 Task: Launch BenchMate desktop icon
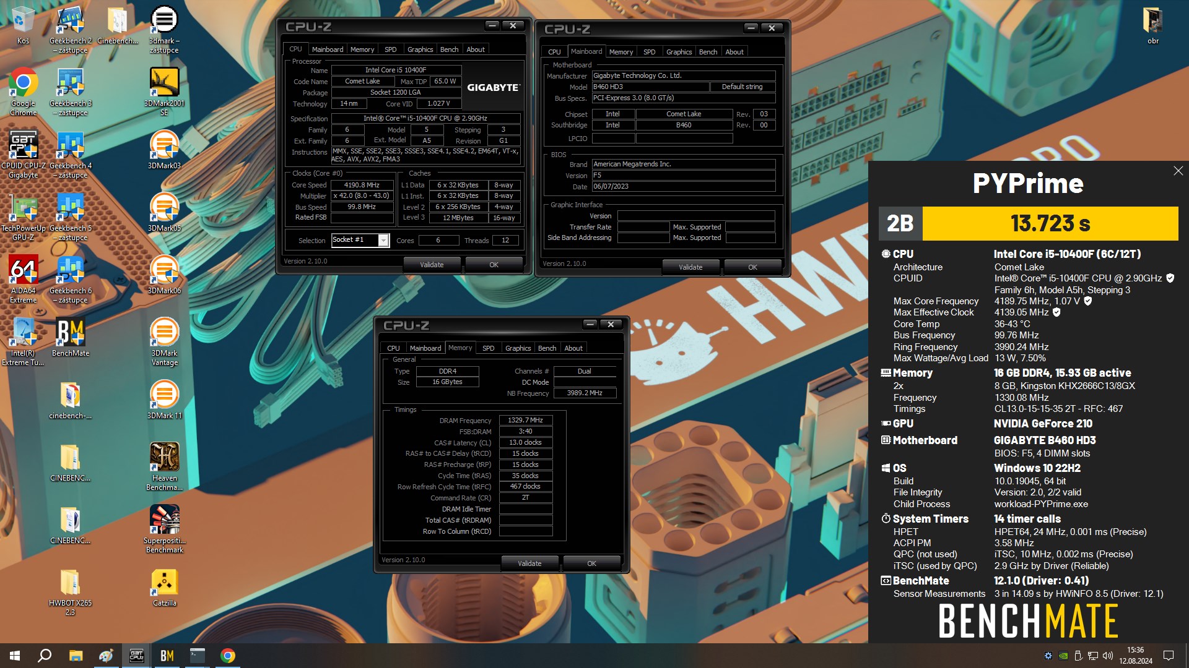click(71, 338)
